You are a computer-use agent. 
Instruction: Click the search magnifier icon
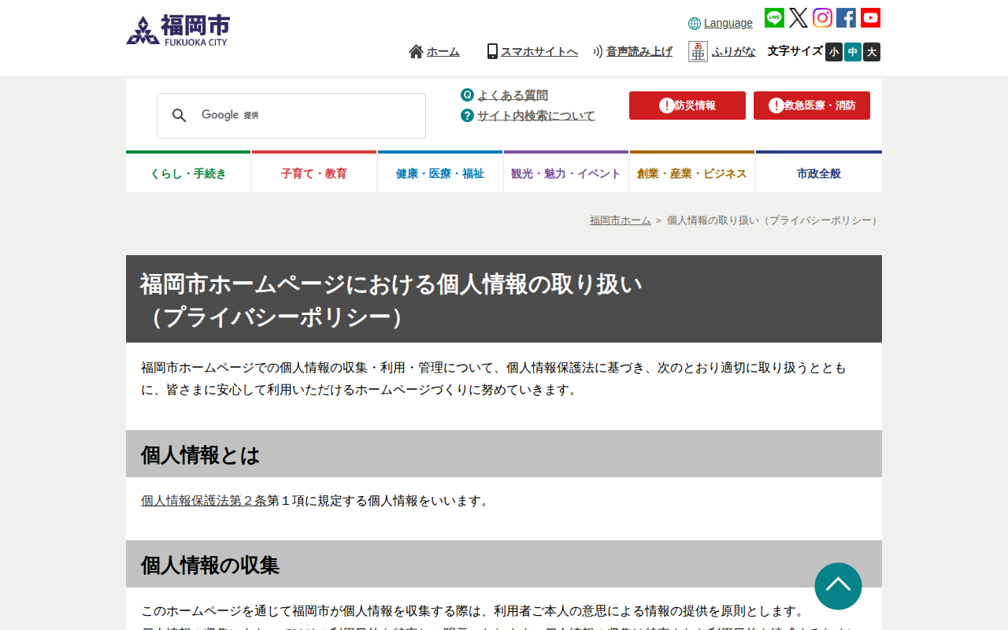pos(180,116)
